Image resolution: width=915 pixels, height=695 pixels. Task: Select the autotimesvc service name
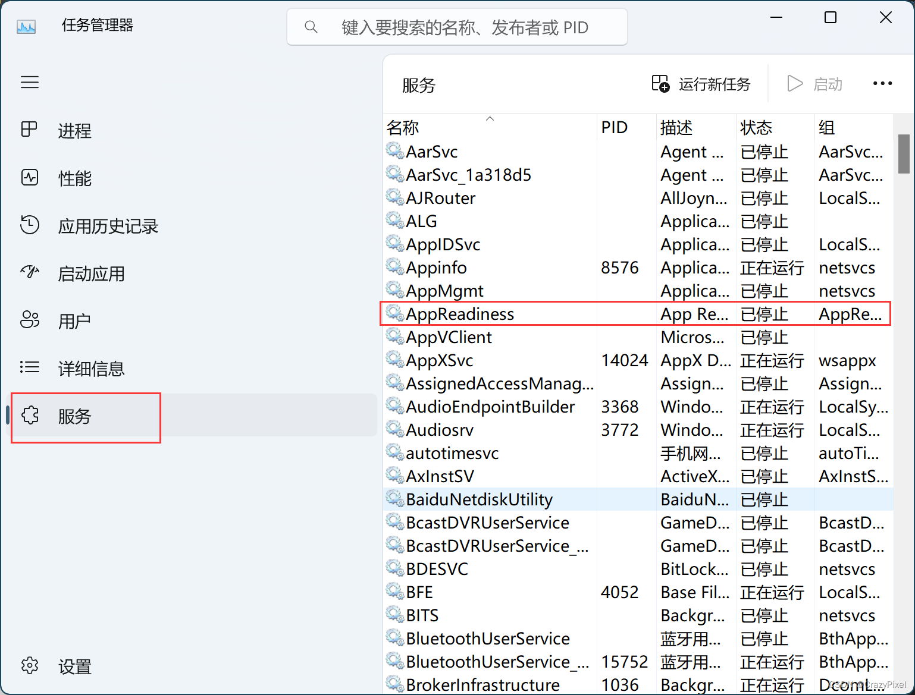click(x=453, y=453)
